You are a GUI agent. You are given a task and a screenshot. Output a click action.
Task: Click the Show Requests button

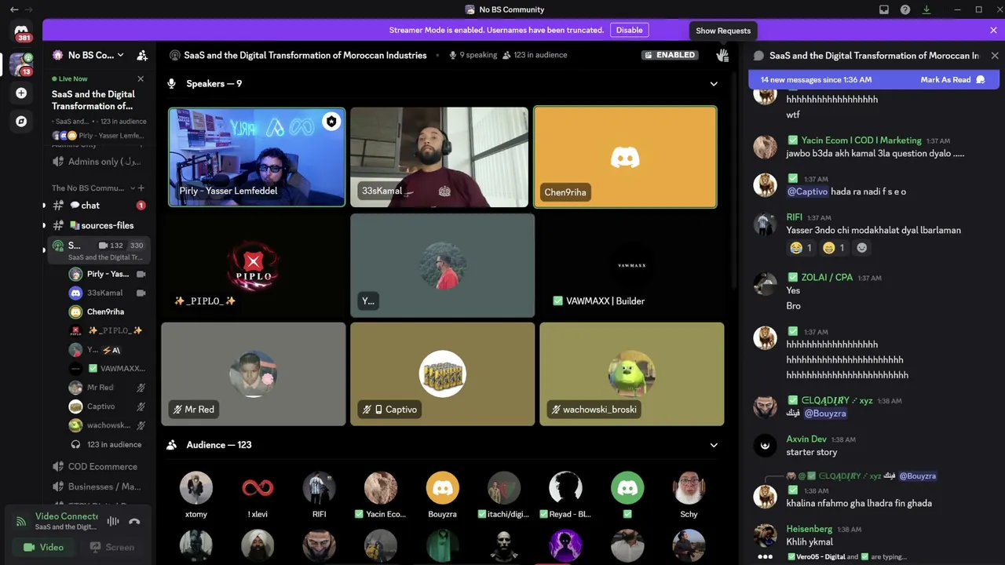pos(723,31)
